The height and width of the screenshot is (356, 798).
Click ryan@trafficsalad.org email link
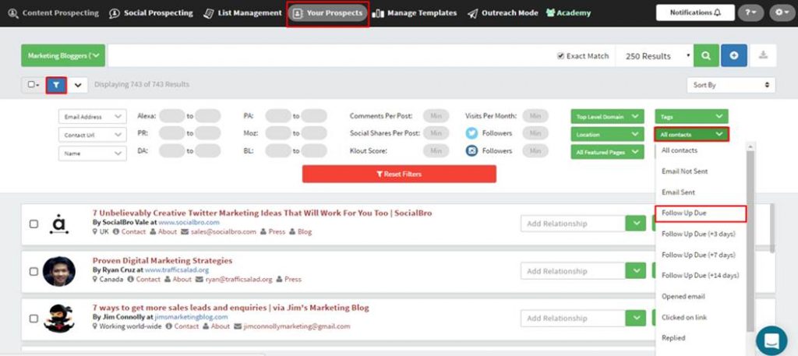coord(238,279)
